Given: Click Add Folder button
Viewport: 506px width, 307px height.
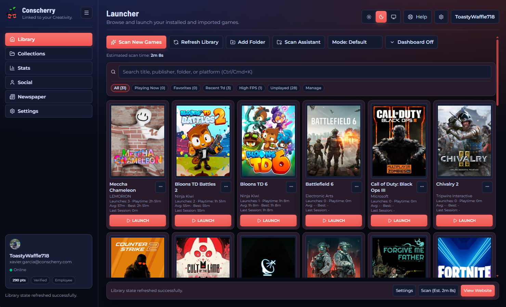Looking at the screenshot, I should click(248, 42).
